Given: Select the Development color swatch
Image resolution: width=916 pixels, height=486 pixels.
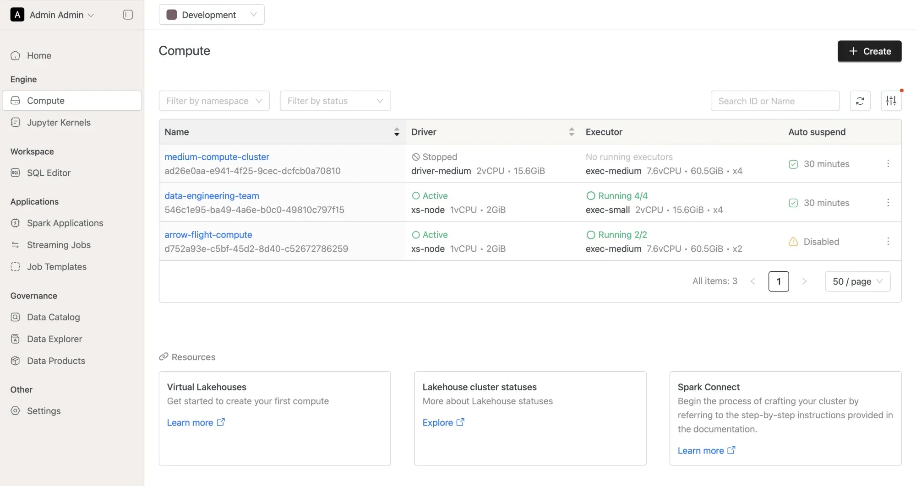Looking at the screenshot, I should (x=172, y=15).
